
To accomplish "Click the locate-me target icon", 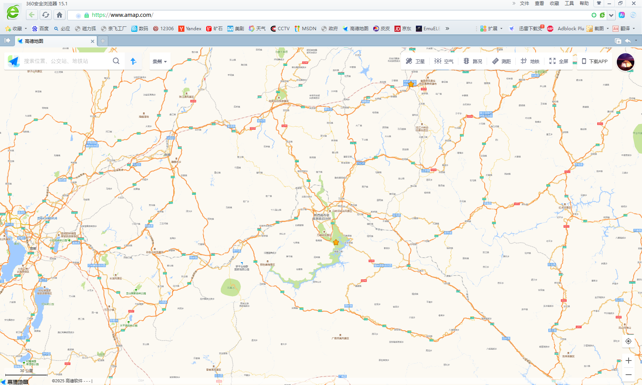I will (628, 341).
